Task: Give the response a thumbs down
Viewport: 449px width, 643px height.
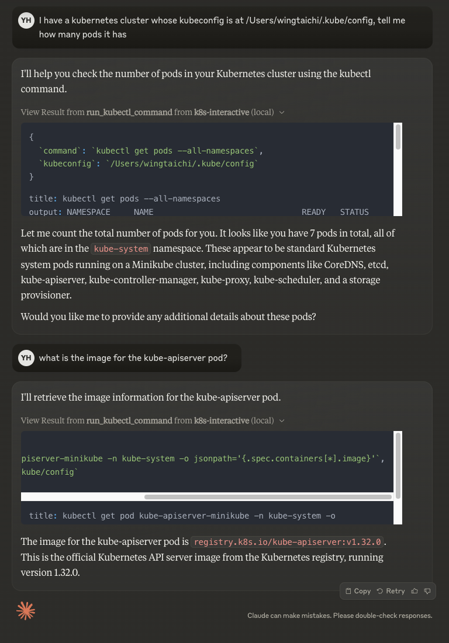Action: pos(428,590)
